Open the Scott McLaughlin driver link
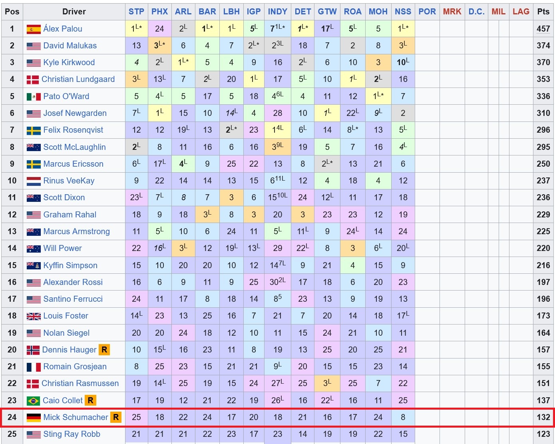The image size is (555, 444). (x=75, y=147)
